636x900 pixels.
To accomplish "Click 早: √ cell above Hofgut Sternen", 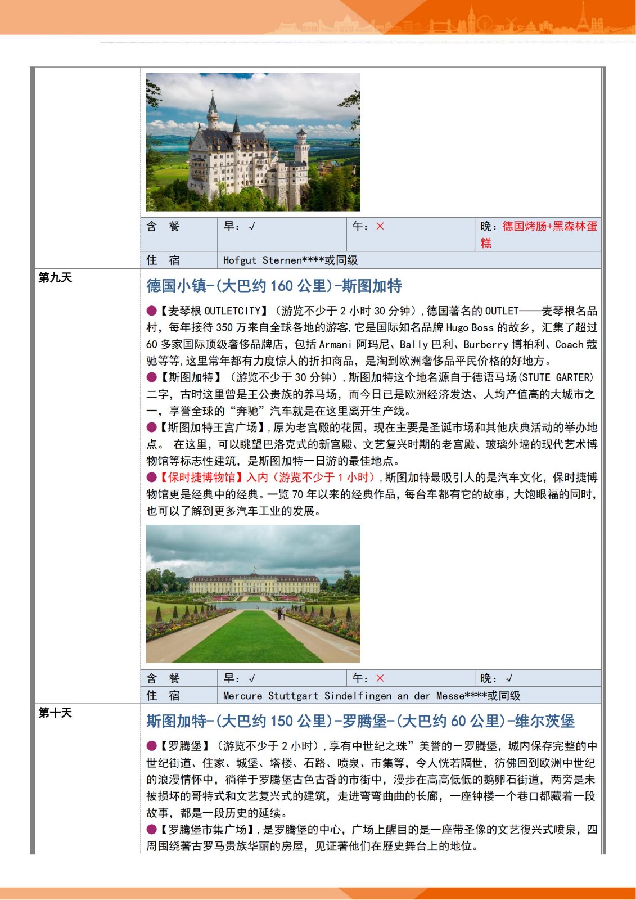I will click(x=282, y=234).
